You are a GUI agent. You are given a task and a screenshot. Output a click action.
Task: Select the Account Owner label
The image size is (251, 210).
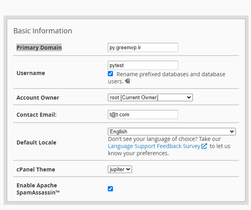[38, 98]
